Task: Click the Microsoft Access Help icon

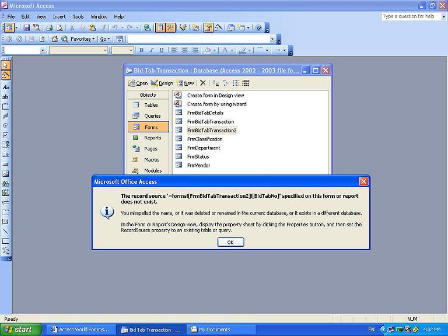Action: tap(258, 28)
